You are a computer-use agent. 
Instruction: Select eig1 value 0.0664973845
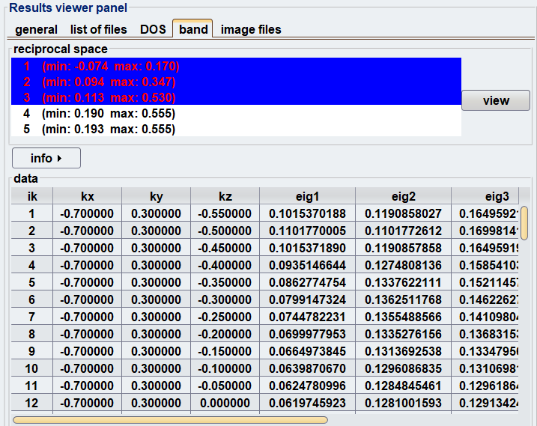click(307, 351)
